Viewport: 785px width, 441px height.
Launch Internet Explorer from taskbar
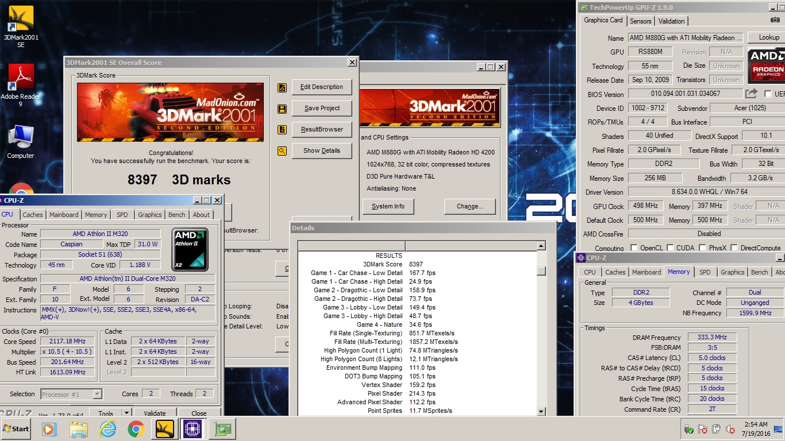[x=107, y=429]
